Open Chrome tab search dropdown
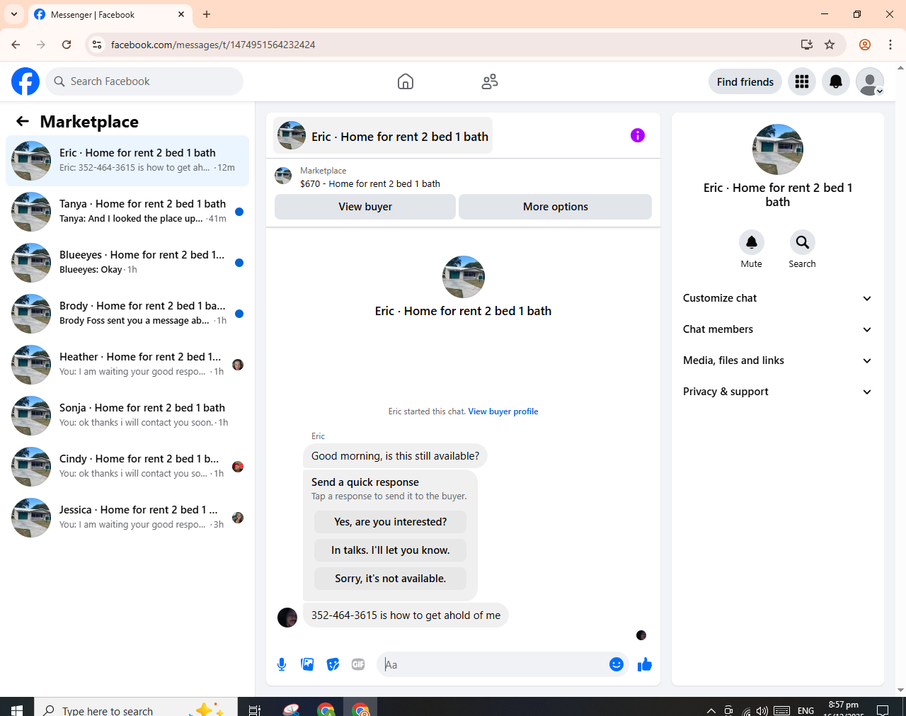 (14, 14)
